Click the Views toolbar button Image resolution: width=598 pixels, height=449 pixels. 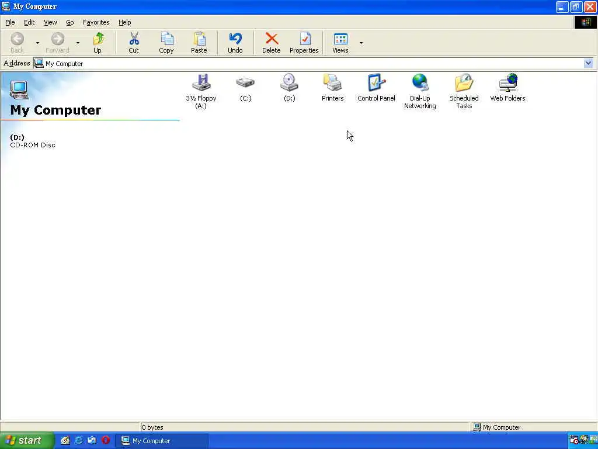tap(340, 43)
